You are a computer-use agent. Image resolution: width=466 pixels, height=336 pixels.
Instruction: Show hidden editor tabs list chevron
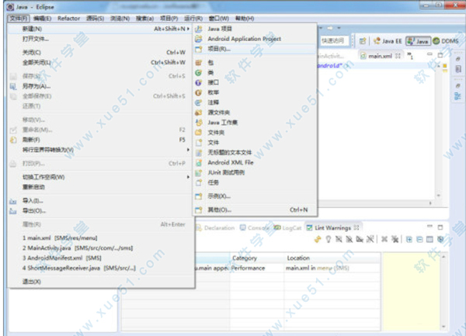(410, 56)
